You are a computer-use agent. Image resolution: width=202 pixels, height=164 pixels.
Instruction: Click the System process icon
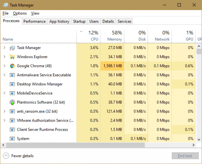click(12, 139)
